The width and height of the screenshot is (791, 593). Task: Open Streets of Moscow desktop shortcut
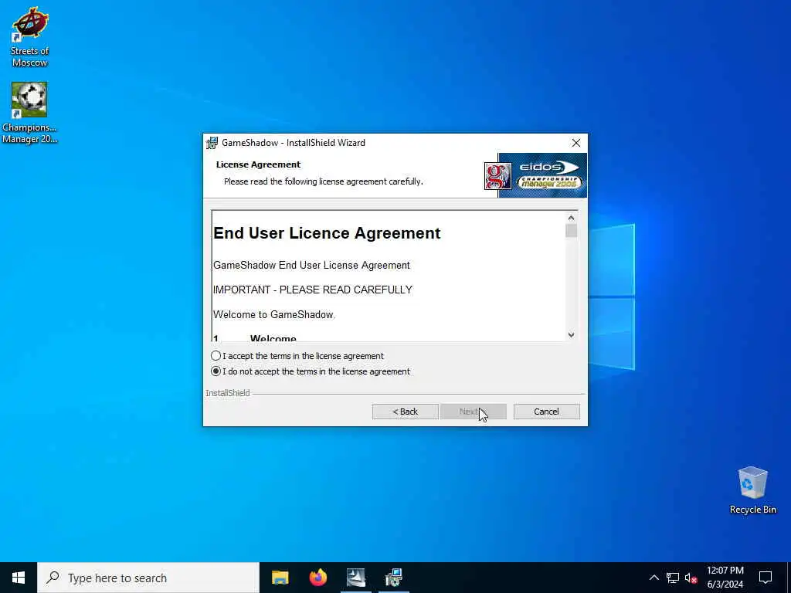pyautogui.click(x=30, y=36)
